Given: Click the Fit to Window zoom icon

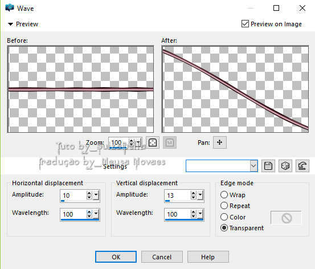Looking at the screenshot, I should coord(153,142).
